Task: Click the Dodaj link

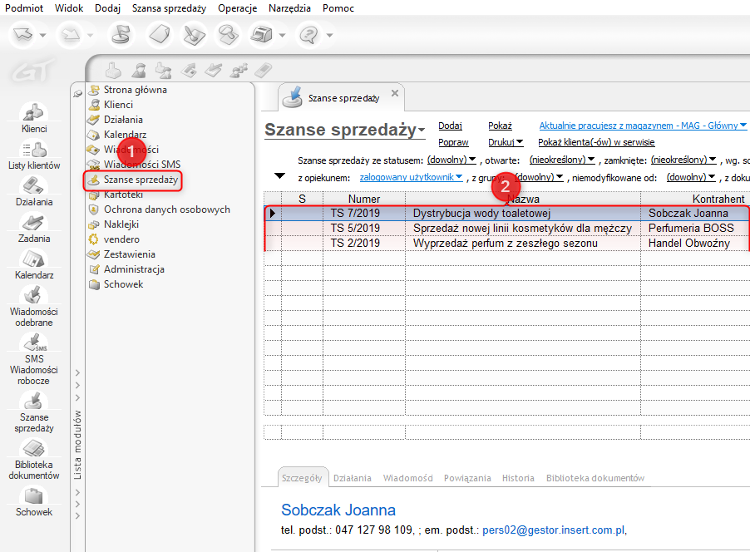Action: tap(450, 126)
